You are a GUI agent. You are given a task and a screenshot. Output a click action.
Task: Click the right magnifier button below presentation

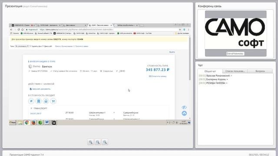(x=105, y=142)
